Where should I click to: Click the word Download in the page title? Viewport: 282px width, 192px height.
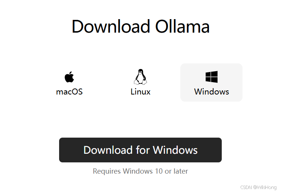111,27
